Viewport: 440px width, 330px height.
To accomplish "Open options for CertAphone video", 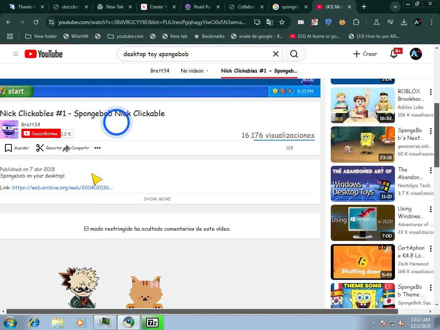I will coord(431,248).
